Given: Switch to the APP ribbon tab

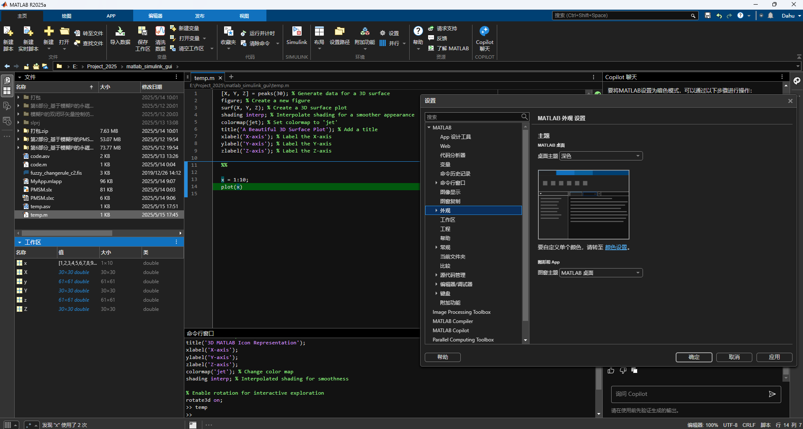Looking at the screenshot, I should (111, 16).
